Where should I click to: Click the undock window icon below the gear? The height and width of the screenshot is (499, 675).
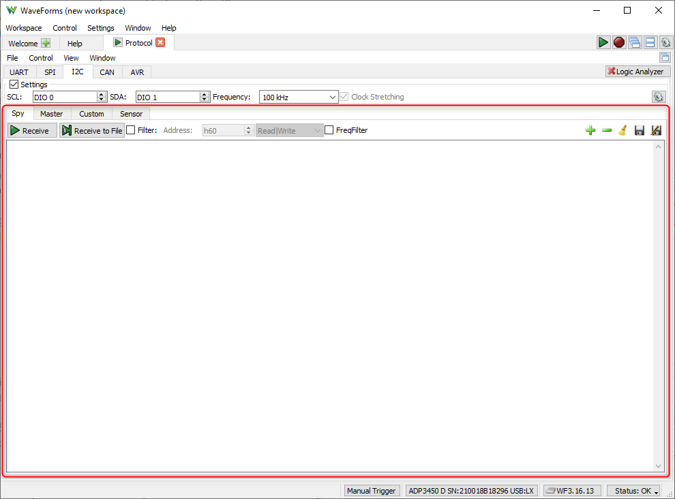point(665,57)
